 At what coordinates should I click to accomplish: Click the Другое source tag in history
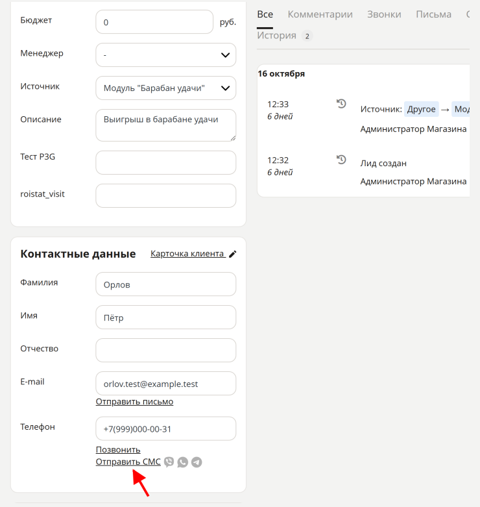point(421,109)
